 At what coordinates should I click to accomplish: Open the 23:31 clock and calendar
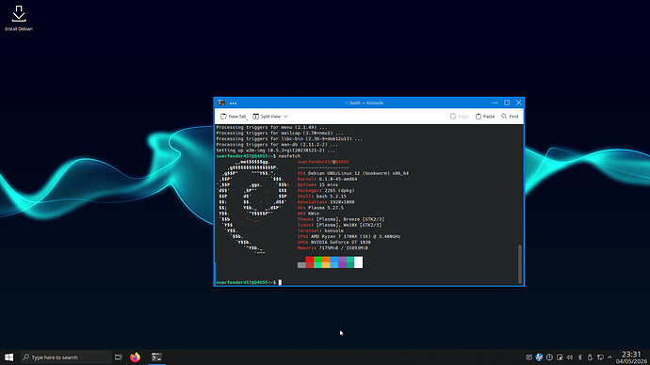[631, 357]
